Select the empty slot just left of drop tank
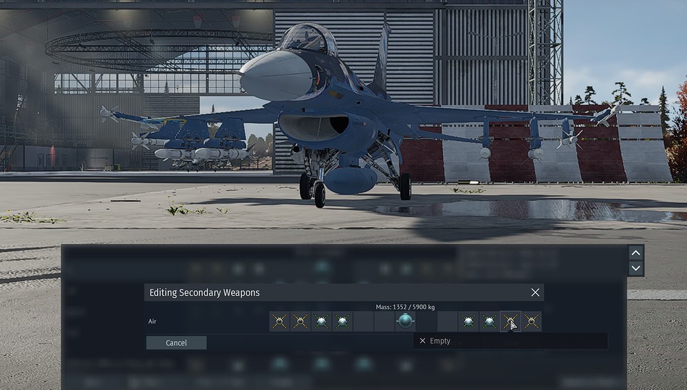 click(x=384, y=321)
